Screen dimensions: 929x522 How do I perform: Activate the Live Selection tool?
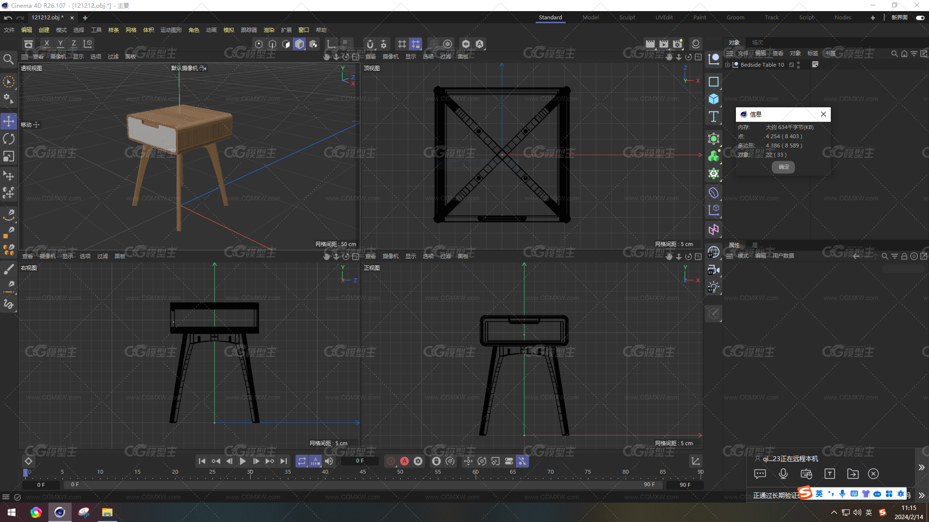click(9, 82)
